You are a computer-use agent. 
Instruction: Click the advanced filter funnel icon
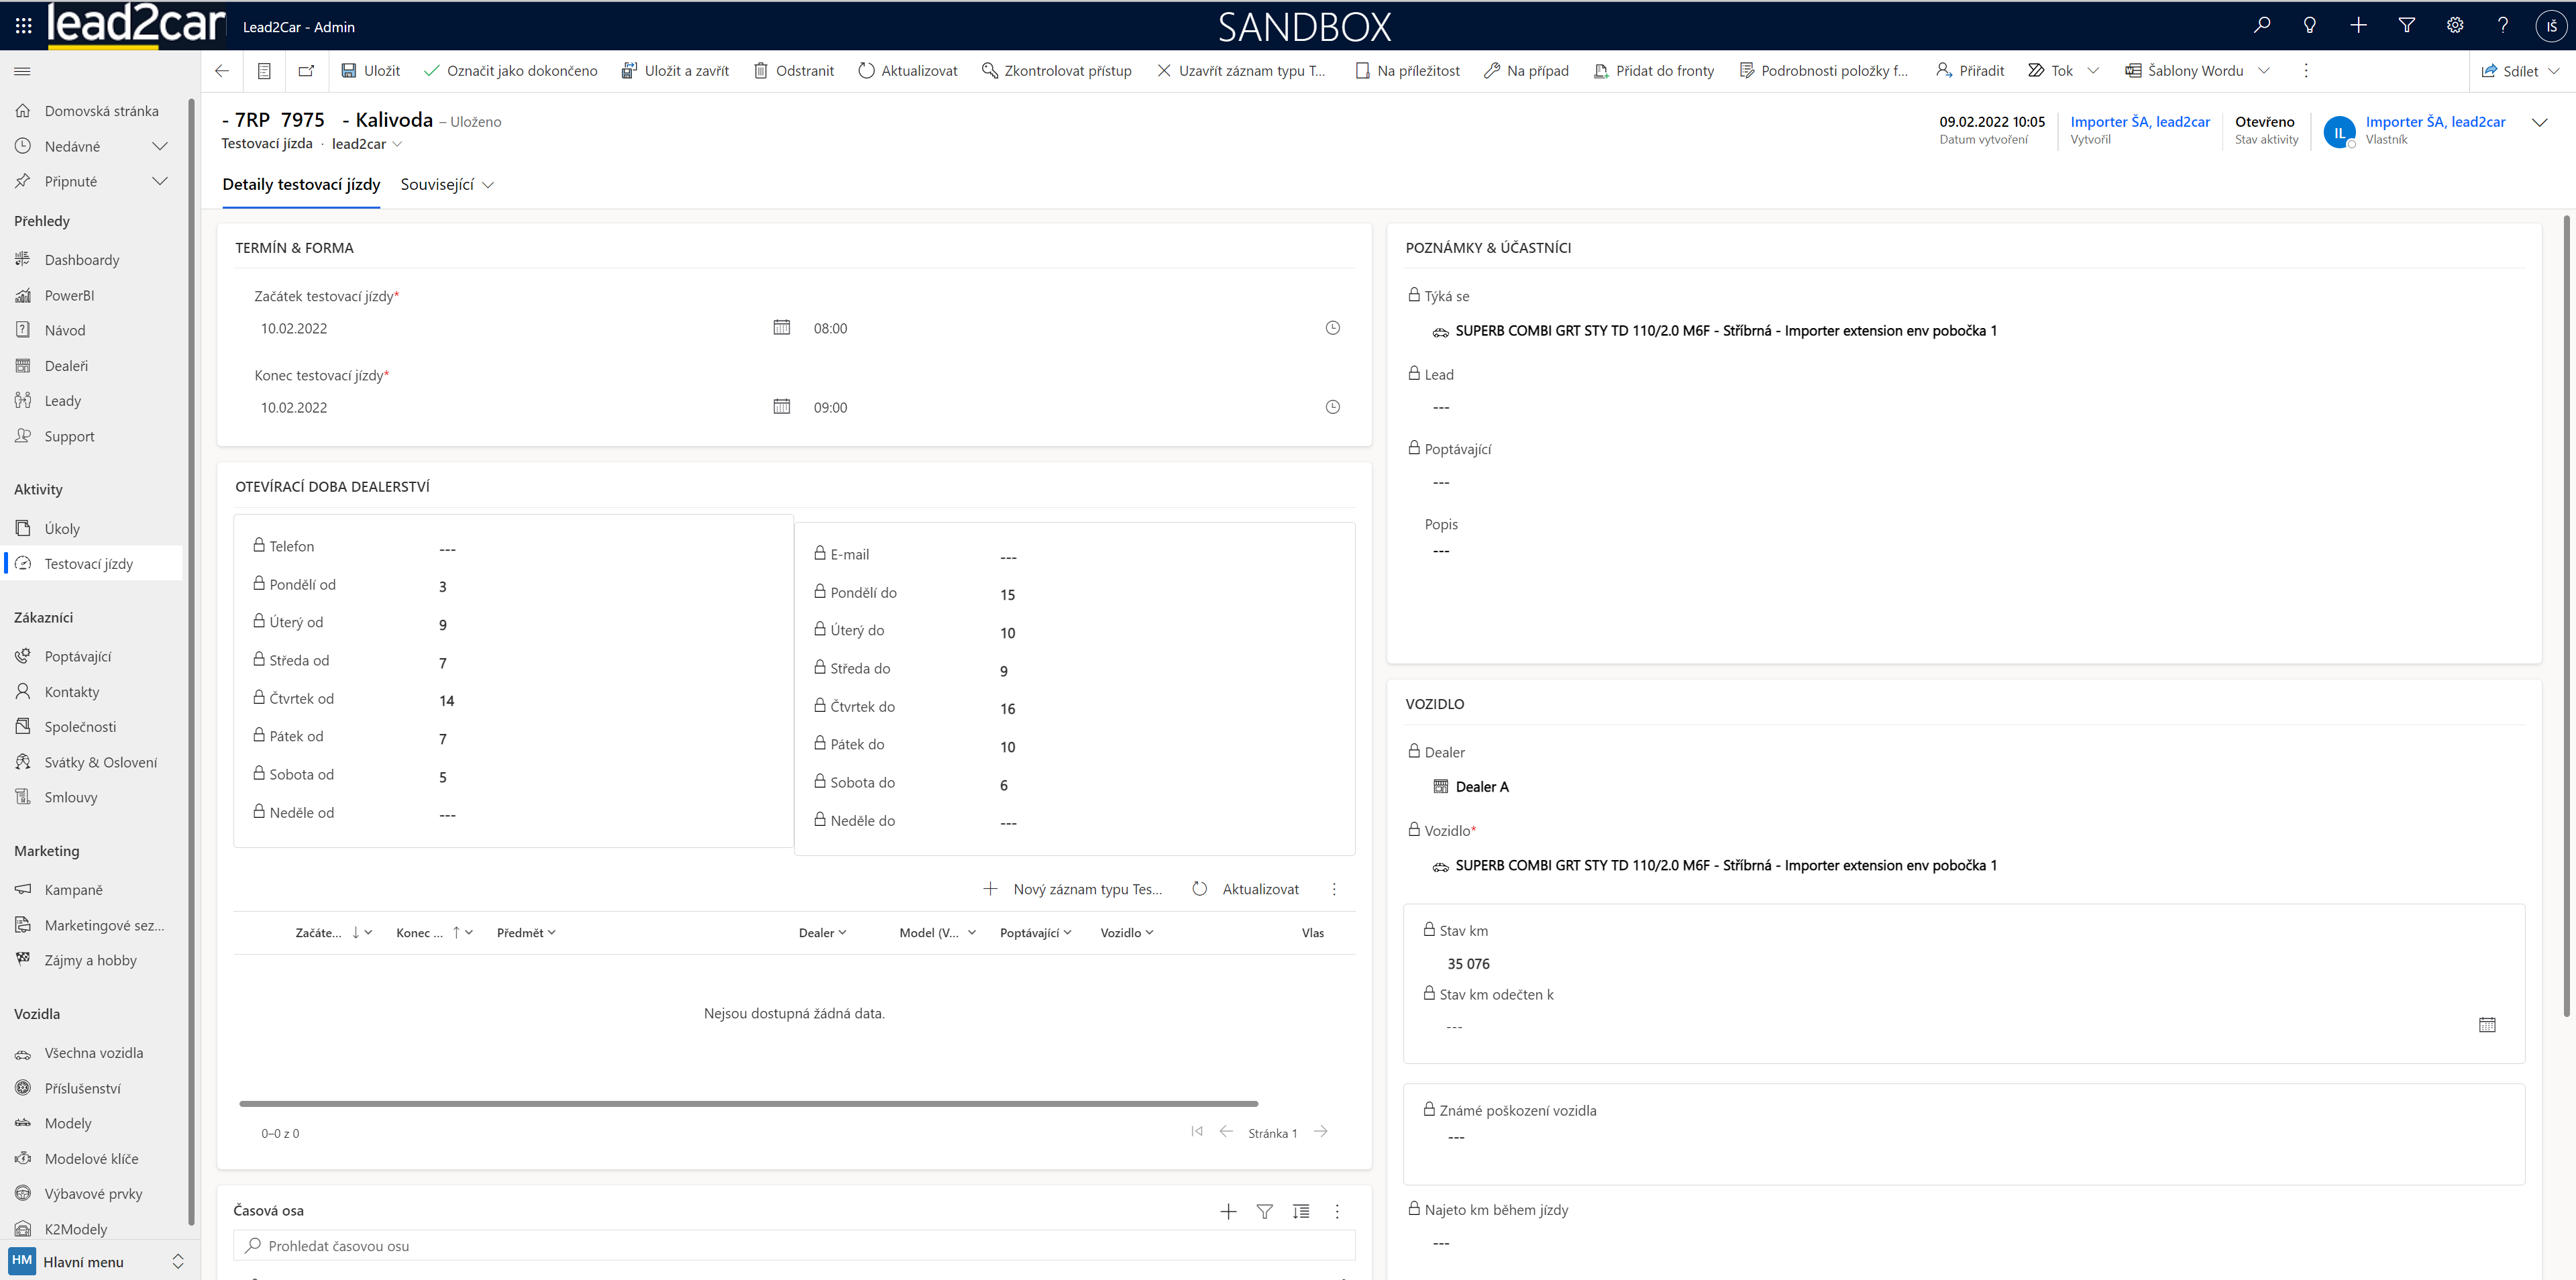[2407, 26]
